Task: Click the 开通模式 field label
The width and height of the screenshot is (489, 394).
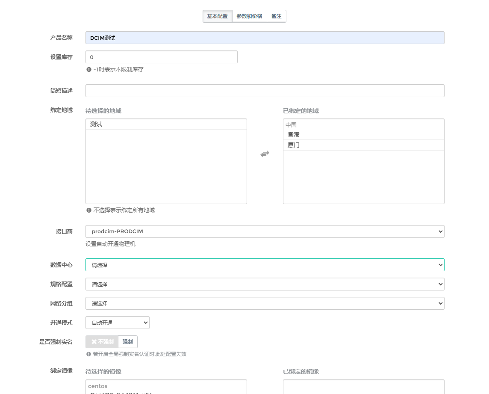Action: pos(62,323)
